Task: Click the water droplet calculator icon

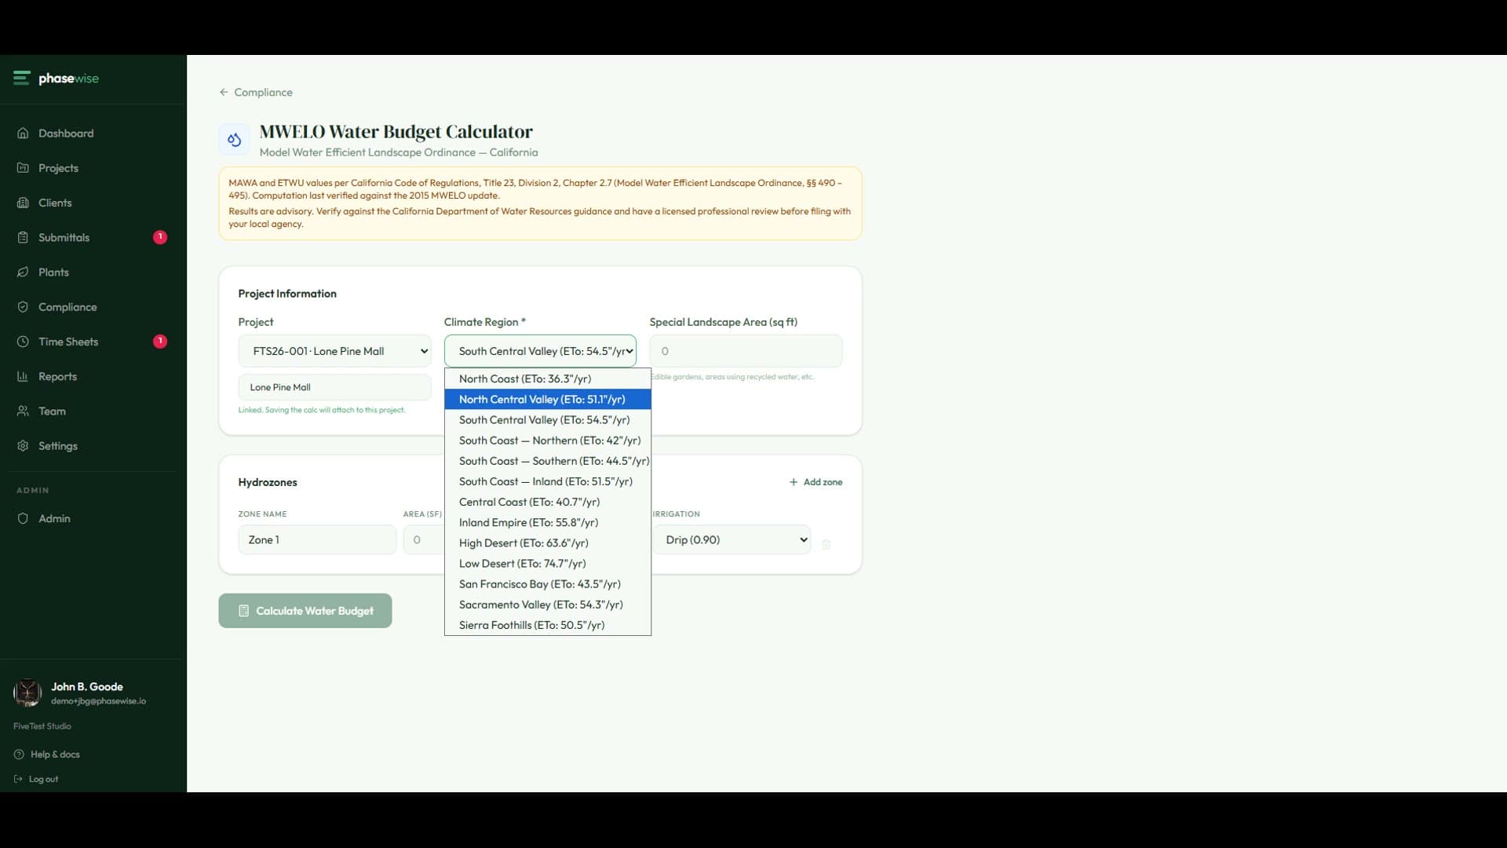Action: click(x=234, y=140)
